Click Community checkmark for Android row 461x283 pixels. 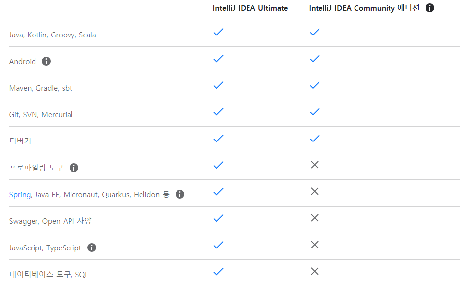click(315, 59)
